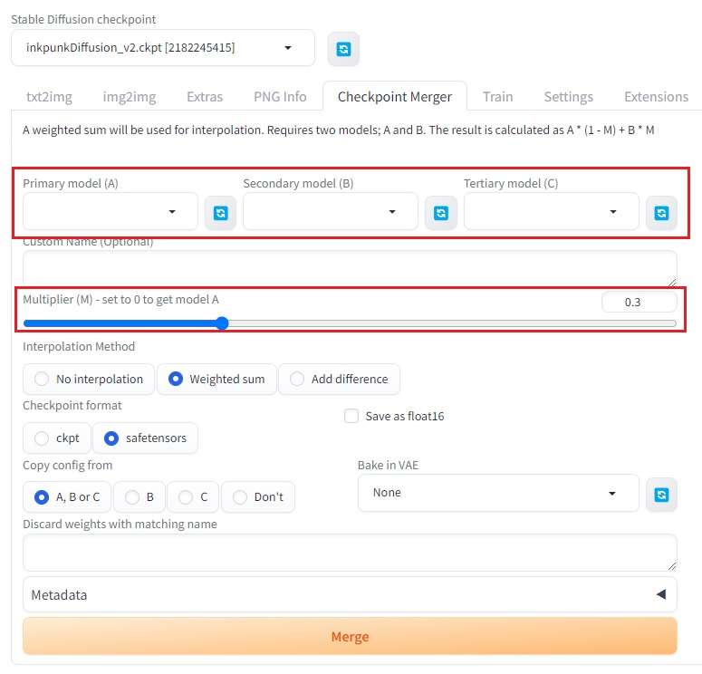Screen dimensions: 702x674
Task: Refresh the Primary model (A) list
Action: click(x=220, y=212)
